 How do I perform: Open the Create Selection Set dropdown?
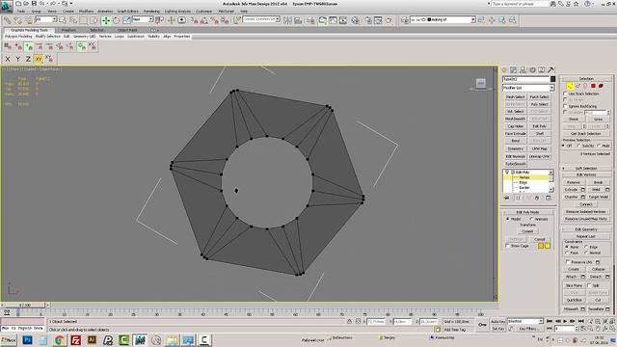(261, 19)
